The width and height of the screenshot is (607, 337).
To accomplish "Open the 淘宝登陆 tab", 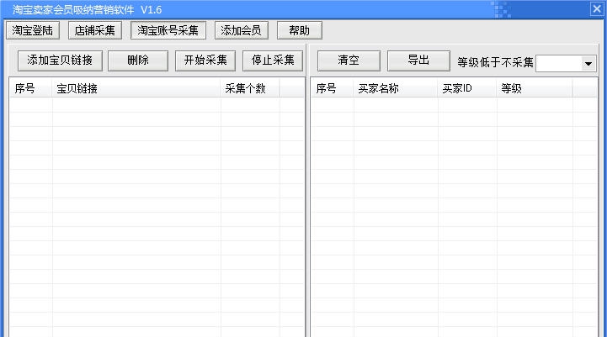I will click(x=33, y=30).
